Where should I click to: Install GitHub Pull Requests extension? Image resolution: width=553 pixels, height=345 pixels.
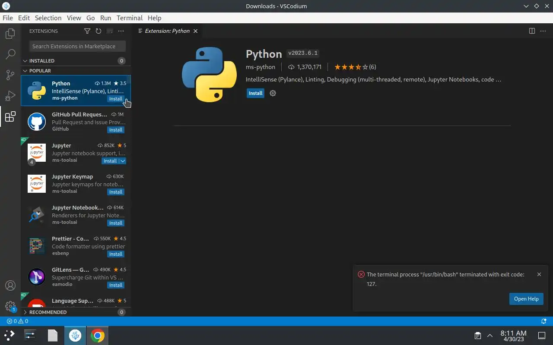coord(115,130)
